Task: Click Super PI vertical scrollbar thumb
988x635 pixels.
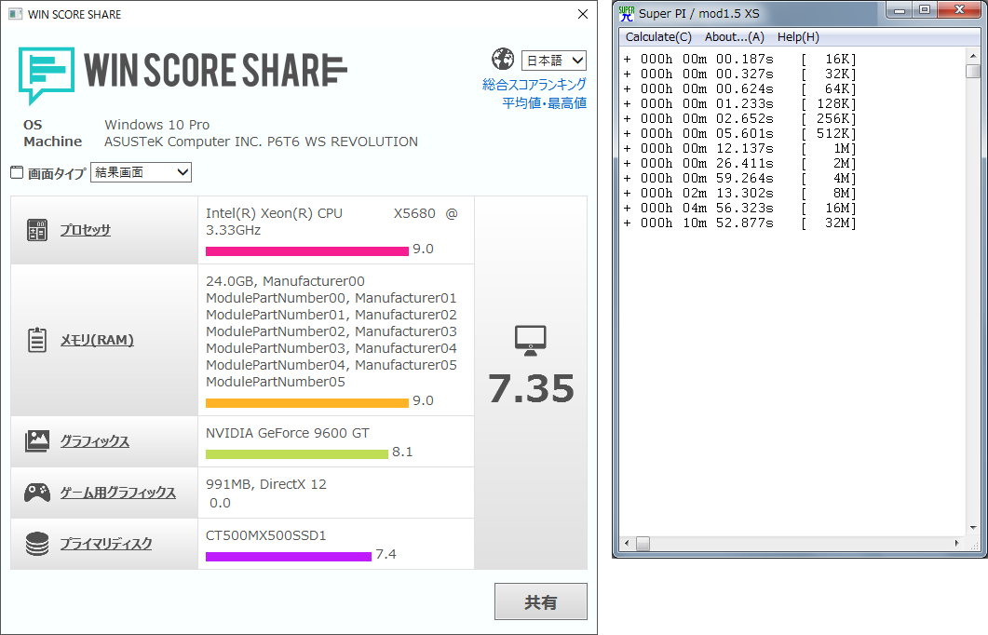Action: [973, 71]
